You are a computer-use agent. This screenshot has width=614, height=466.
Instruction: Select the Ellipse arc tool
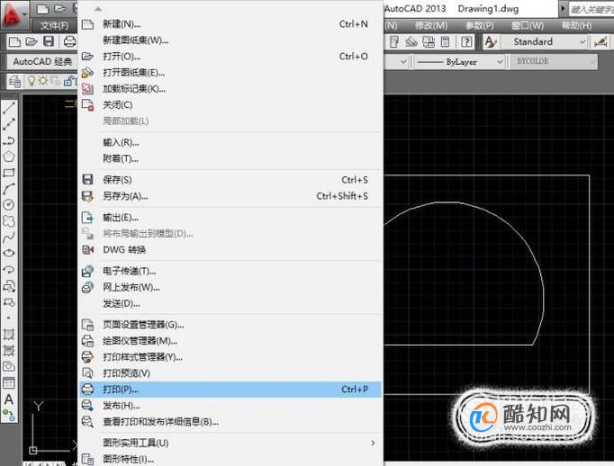pos(9,270)
